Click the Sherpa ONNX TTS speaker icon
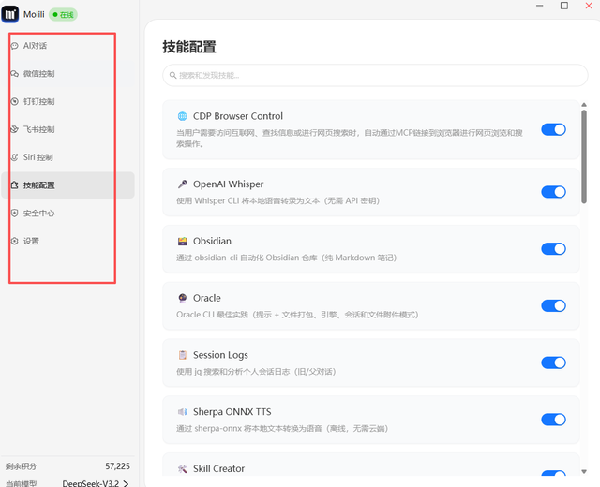 (183, 412)
